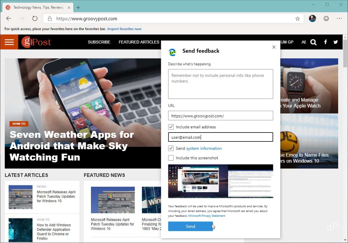Click Import favorites now link
Screen dimensions: 348x243
click(x=124, y=29)
